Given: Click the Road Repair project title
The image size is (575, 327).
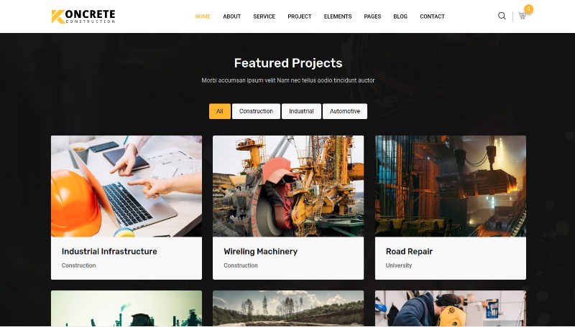Looking at the screenshot, I should click(409, 251).
